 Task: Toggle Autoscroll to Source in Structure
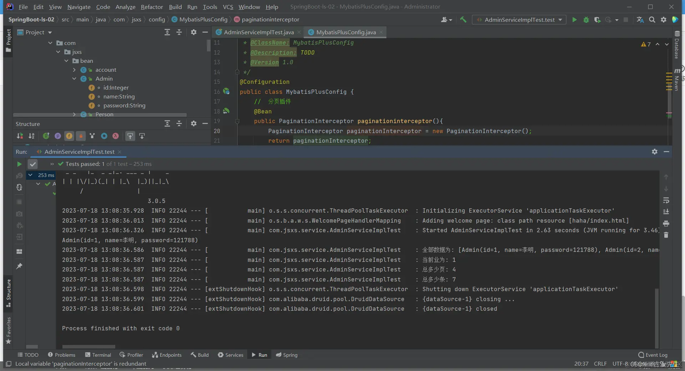click(130, 136)
